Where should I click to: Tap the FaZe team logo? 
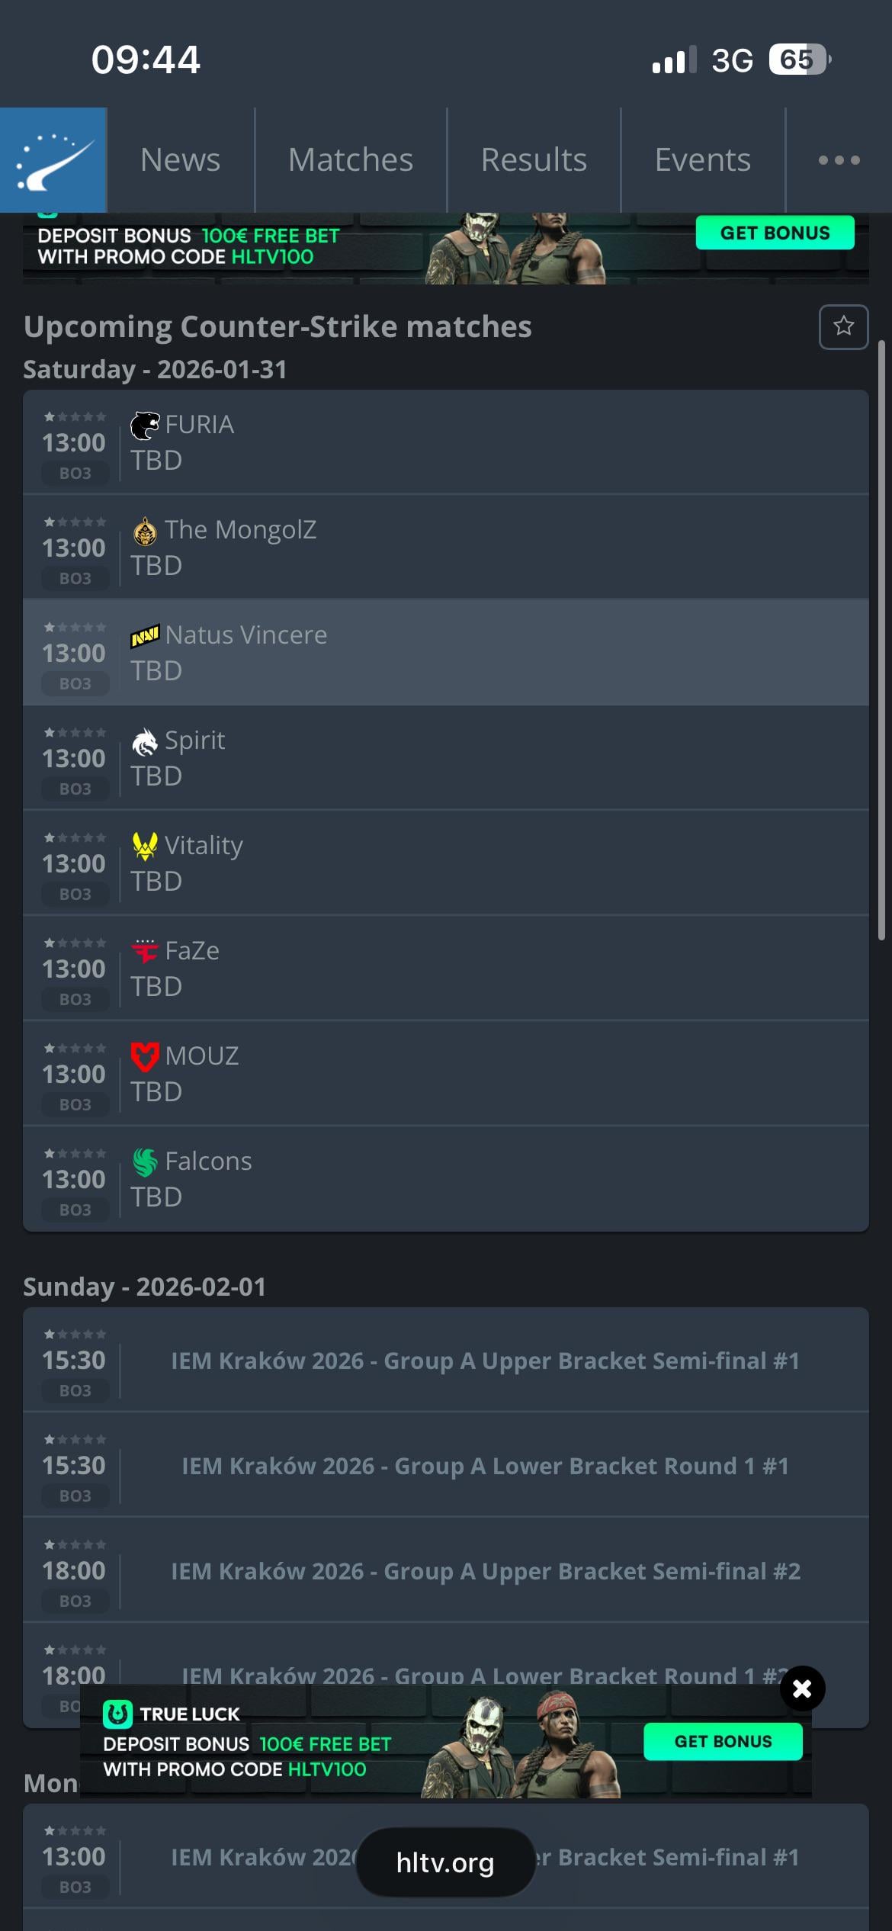[145, 952]
